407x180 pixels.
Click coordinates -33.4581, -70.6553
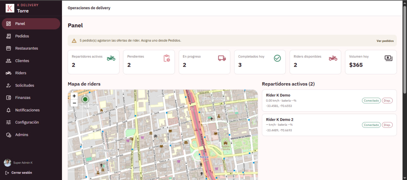click(279, 106)
